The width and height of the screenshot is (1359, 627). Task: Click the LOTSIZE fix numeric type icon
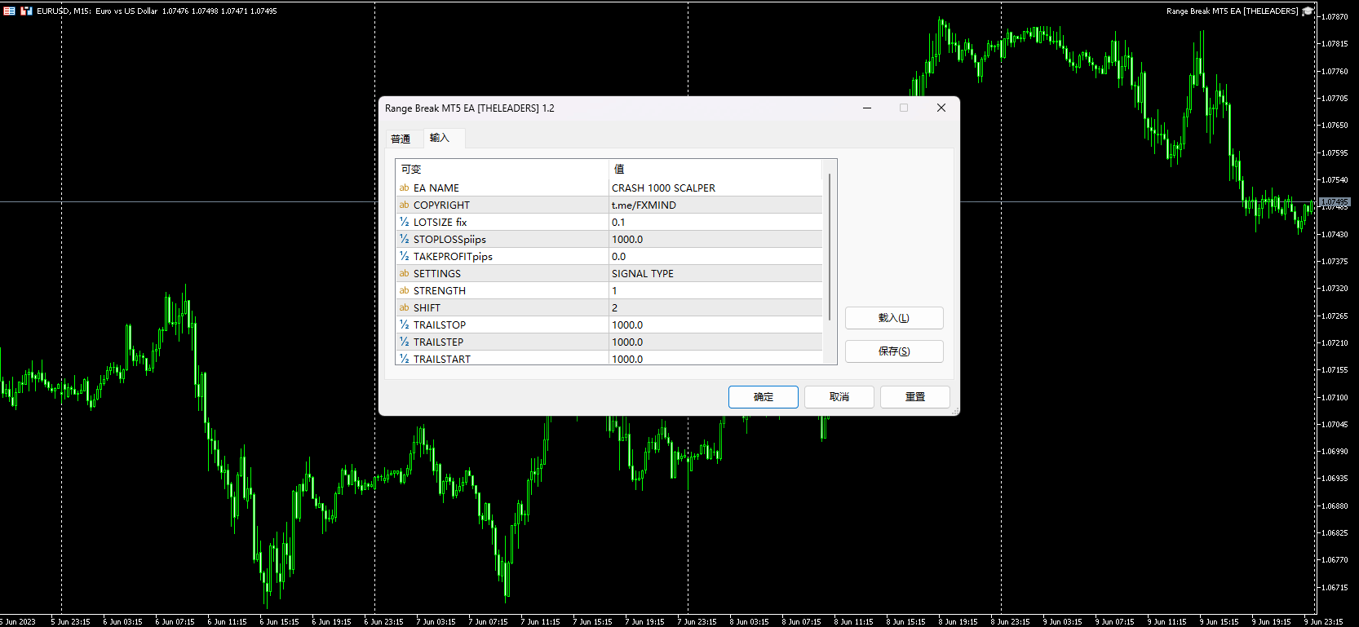click(x=404, y=223)
